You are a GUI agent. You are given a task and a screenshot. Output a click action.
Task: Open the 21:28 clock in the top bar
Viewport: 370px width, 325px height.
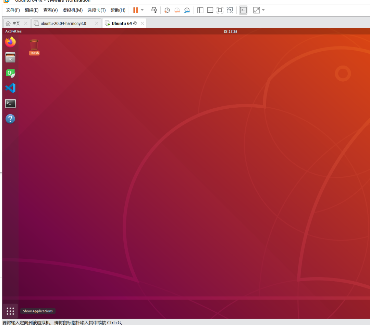tap(231, 31)
